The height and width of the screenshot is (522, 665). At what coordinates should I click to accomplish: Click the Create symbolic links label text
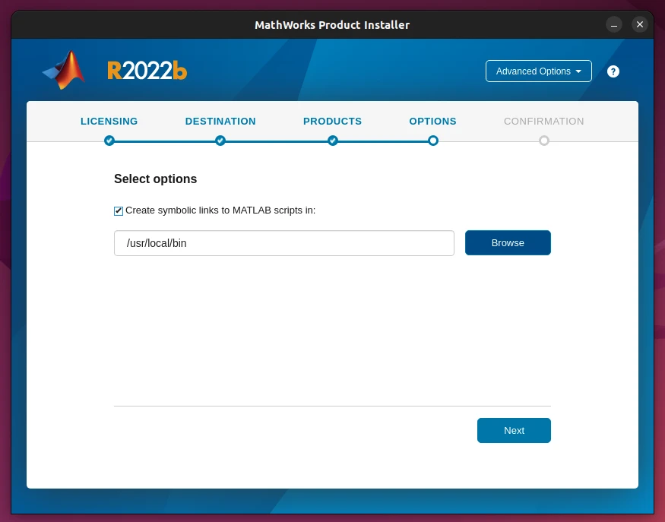[x=220, y=210]
